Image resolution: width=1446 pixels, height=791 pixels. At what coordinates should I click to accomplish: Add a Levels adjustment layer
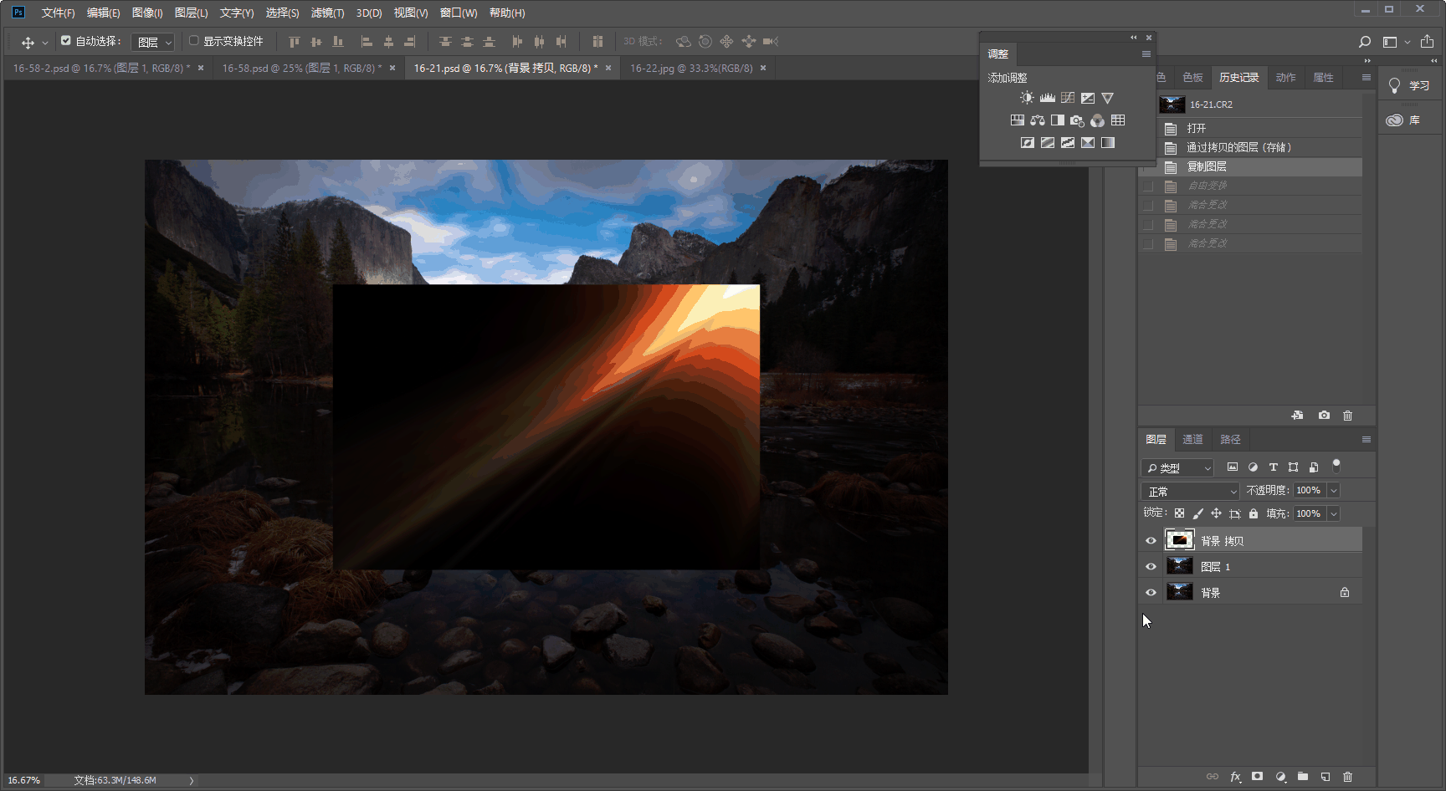click(1047, 98)
